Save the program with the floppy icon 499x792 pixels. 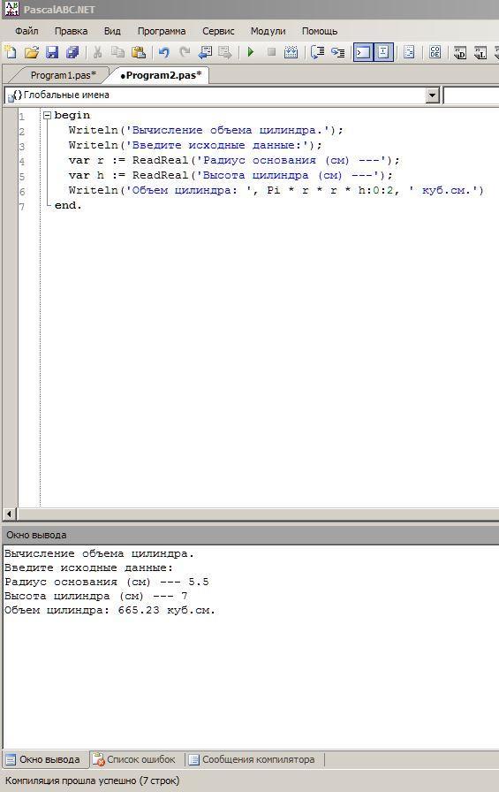point(52,52)
